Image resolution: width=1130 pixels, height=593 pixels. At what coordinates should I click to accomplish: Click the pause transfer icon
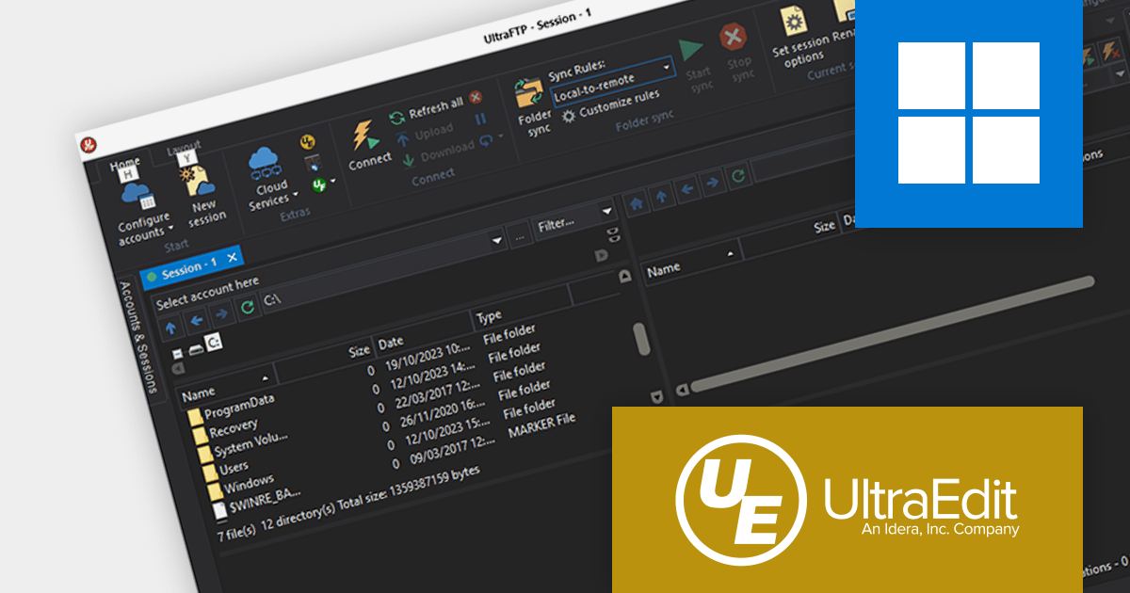[x=480, y=119]
